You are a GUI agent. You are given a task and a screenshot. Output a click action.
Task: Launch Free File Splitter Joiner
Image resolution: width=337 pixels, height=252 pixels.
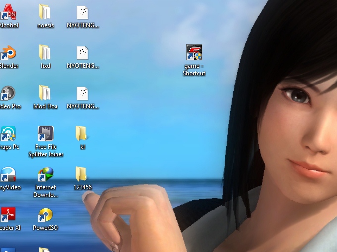(46, 134)
